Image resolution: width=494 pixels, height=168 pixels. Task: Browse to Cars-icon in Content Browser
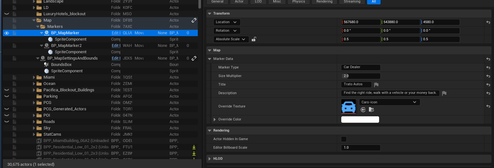click(371, 110)
